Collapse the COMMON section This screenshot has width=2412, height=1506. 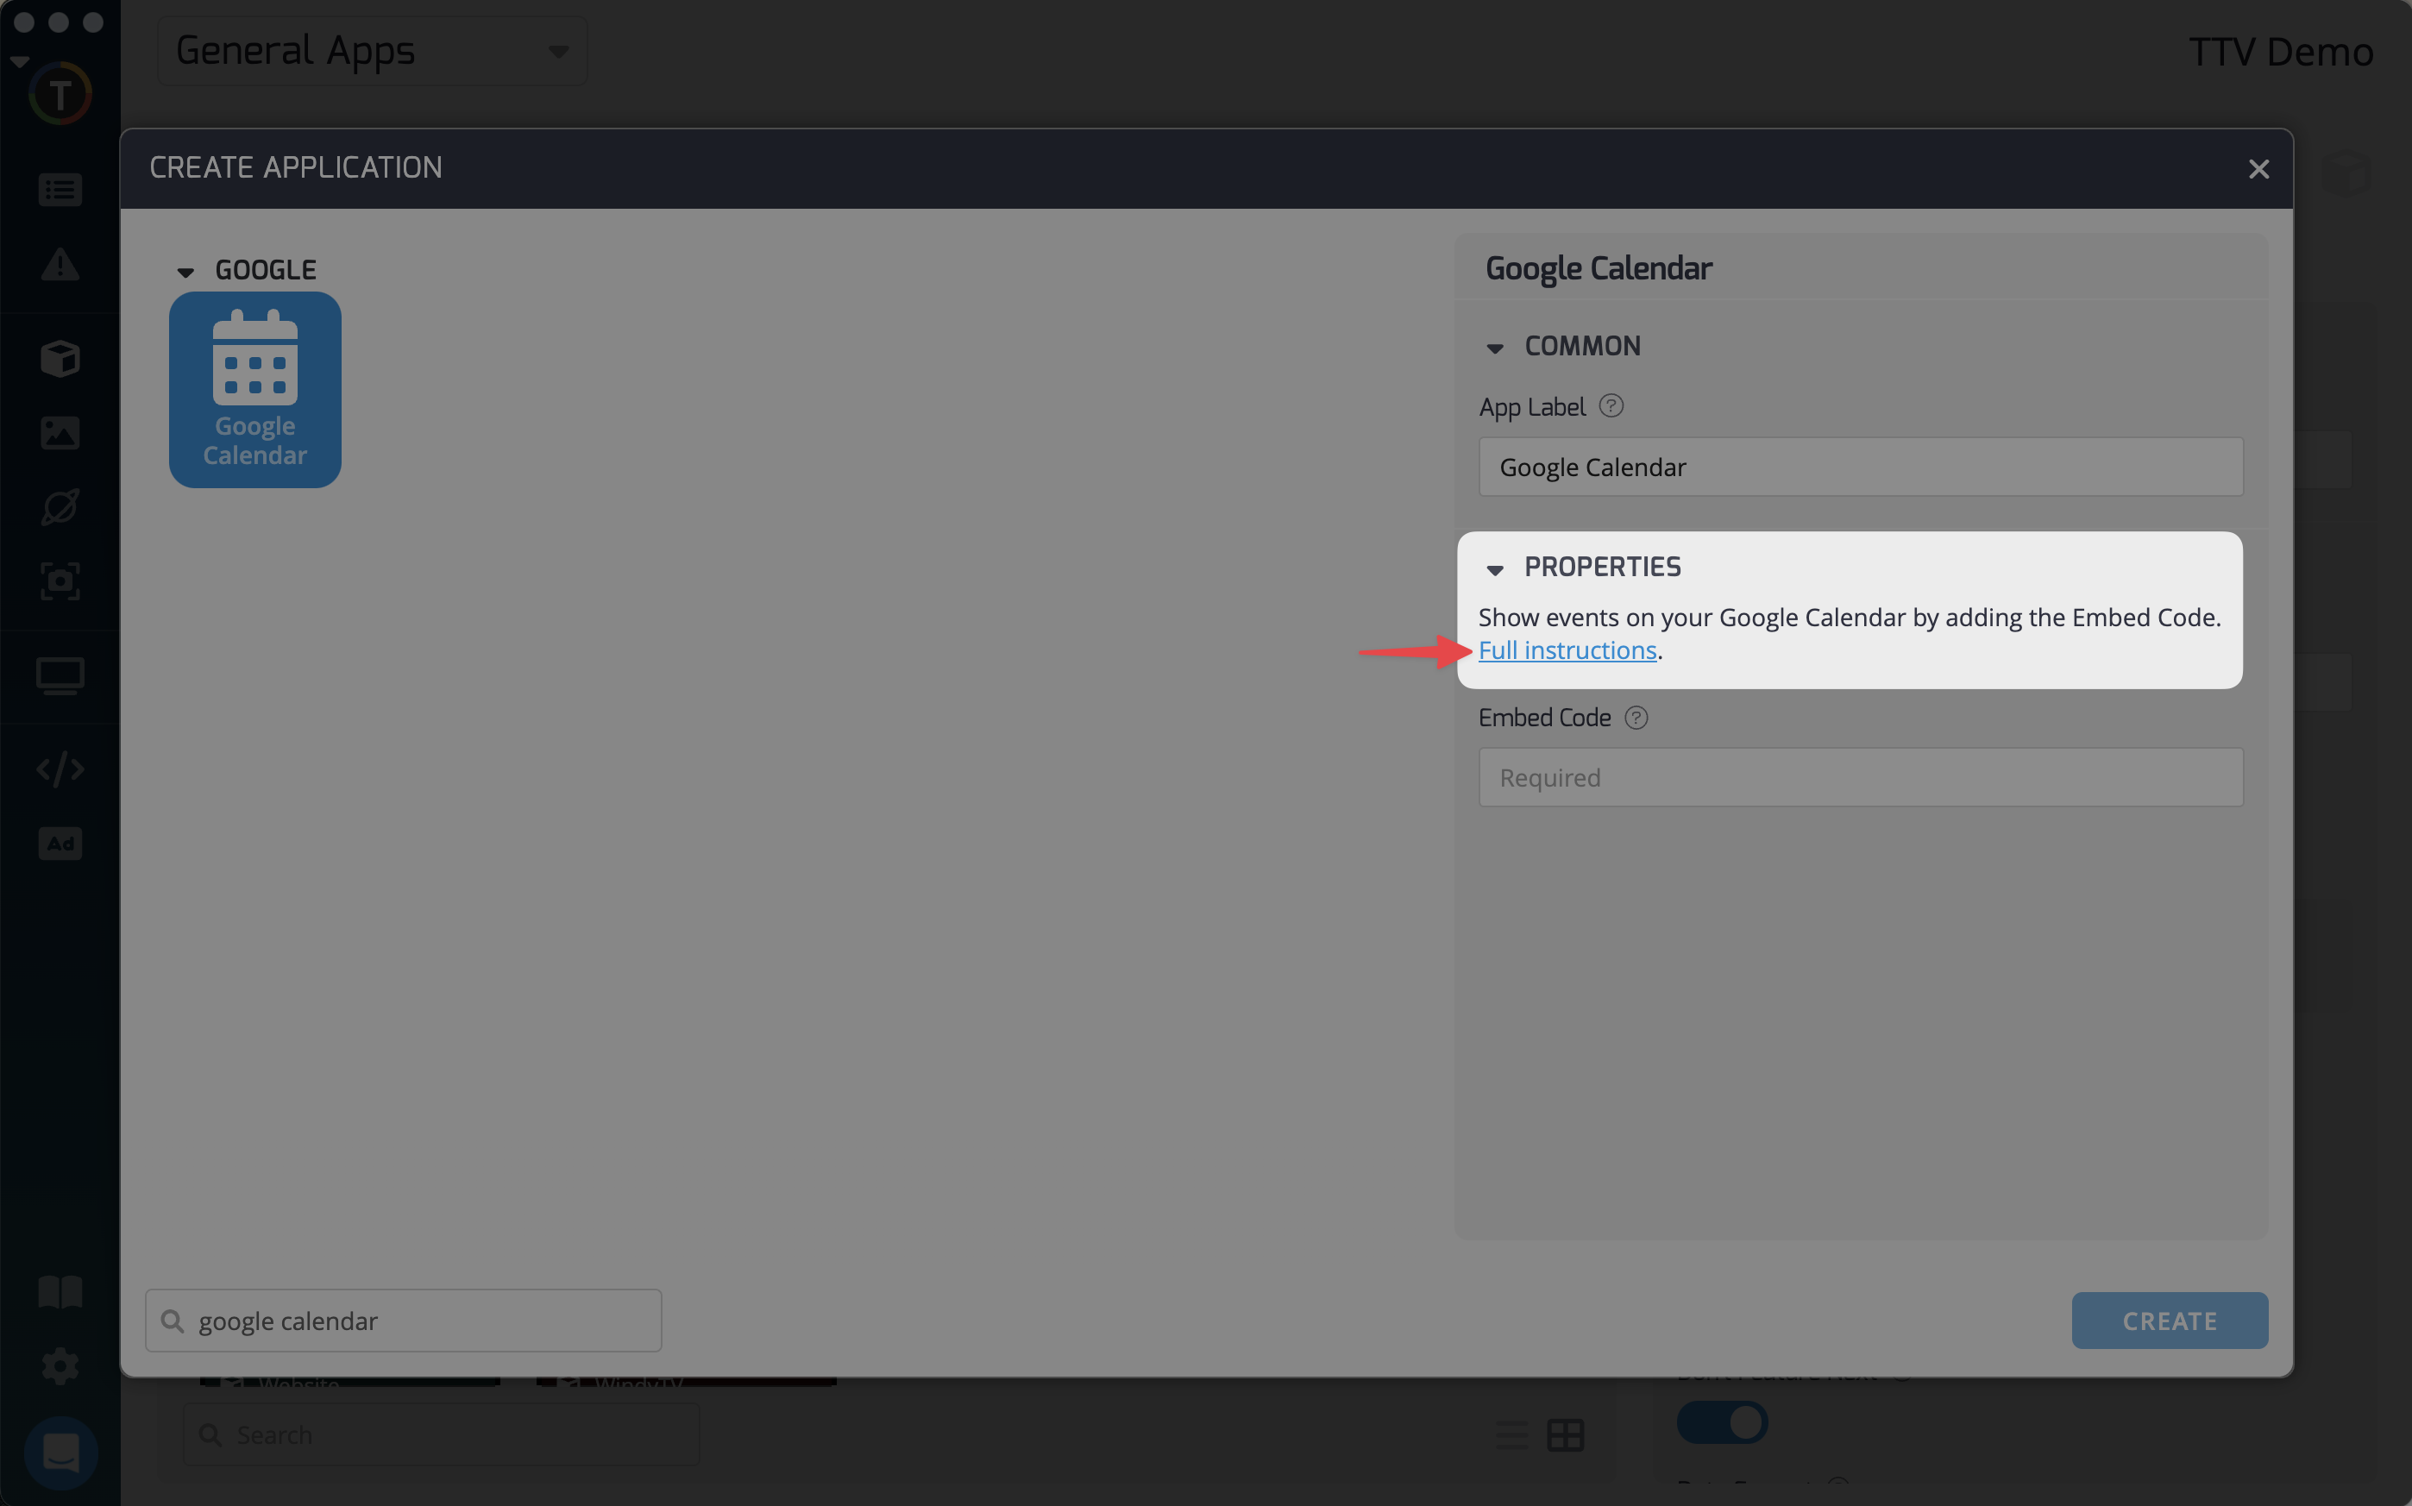coord(1495,348)
